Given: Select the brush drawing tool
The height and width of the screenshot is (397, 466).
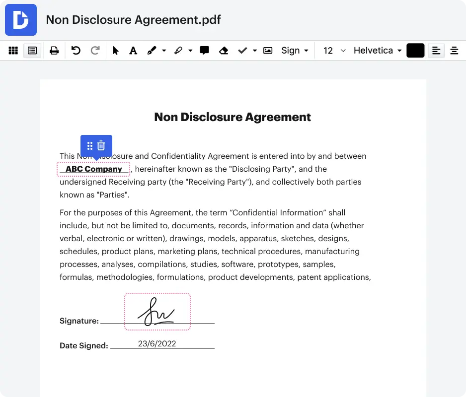Looking at the screenshot, I should tap(152, 51).
